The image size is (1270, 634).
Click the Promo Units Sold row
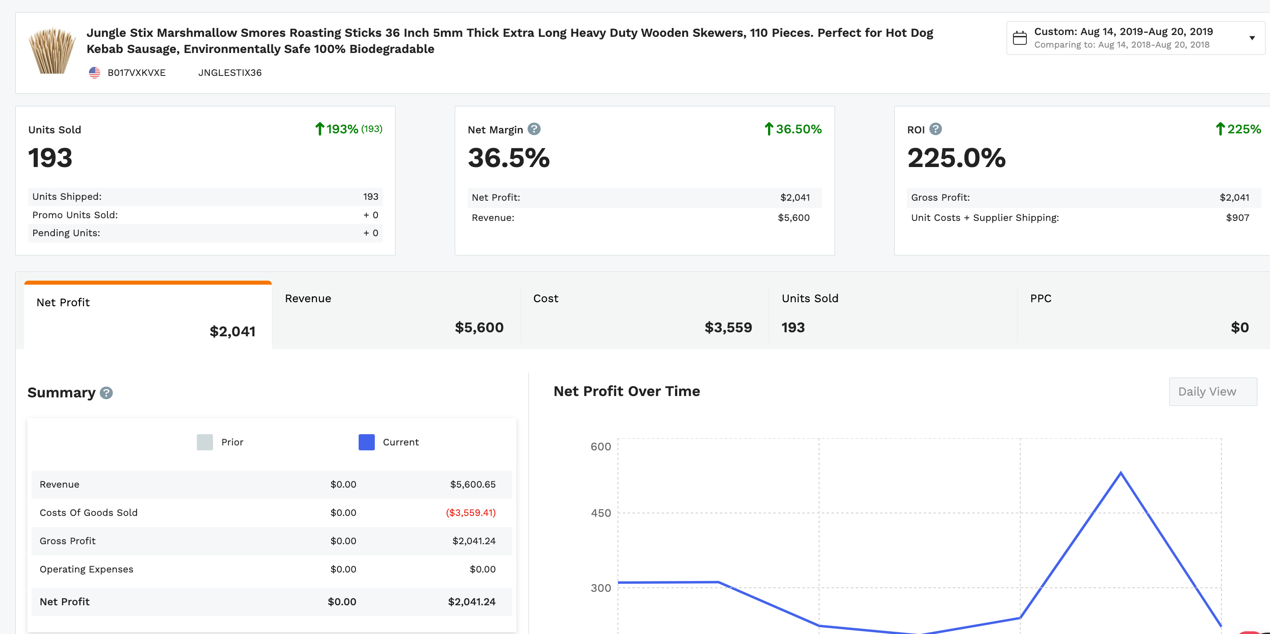205,215
